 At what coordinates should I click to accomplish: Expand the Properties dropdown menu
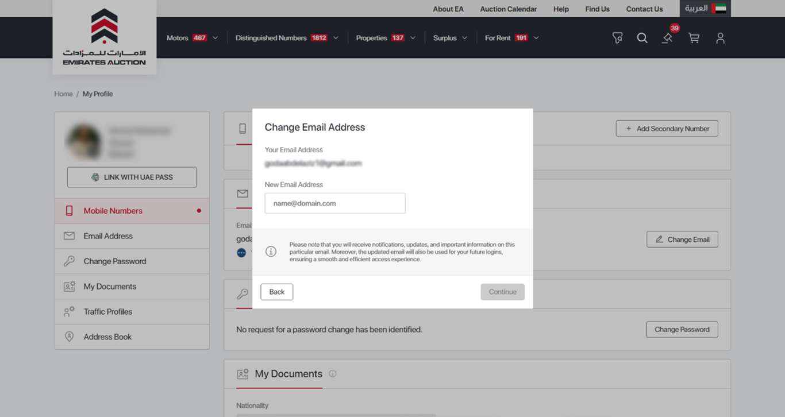click(x=385, y=38)
